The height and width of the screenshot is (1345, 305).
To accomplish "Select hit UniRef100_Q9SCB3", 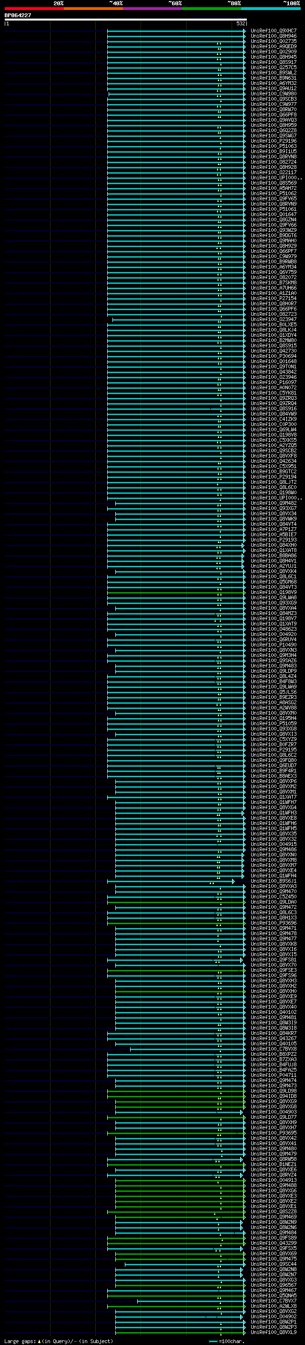I will point(274,99).
